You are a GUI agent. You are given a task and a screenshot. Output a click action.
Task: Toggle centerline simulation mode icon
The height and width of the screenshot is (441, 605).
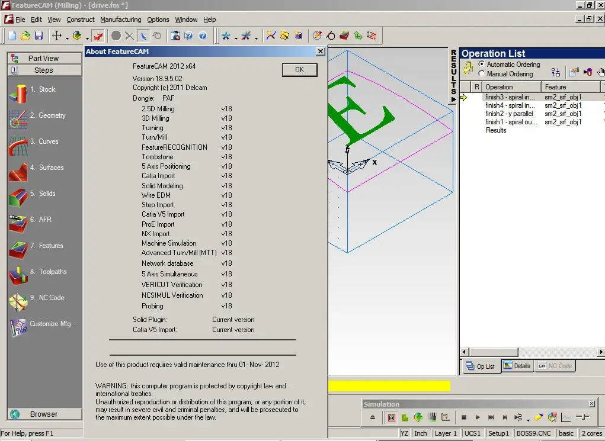pos(391,417)
